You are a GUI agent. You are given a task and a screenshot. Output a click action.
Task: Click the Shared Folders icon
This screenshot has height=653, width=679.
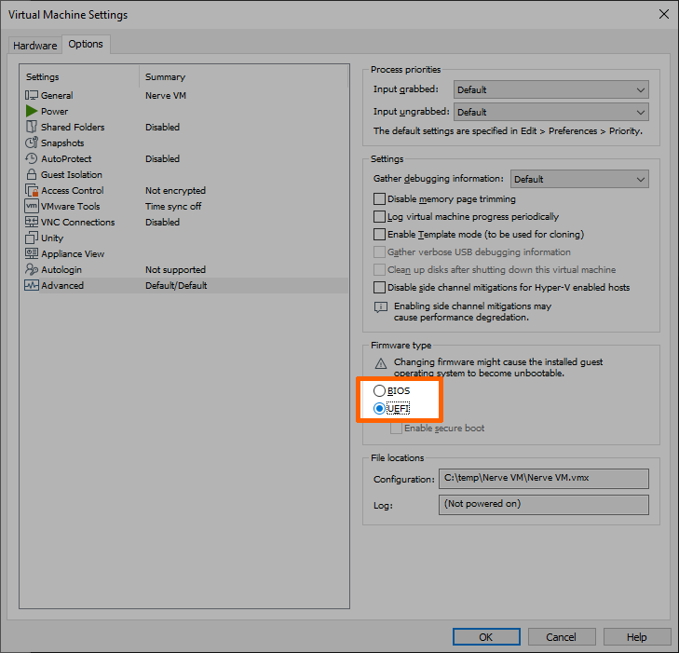tap(32, 128)
